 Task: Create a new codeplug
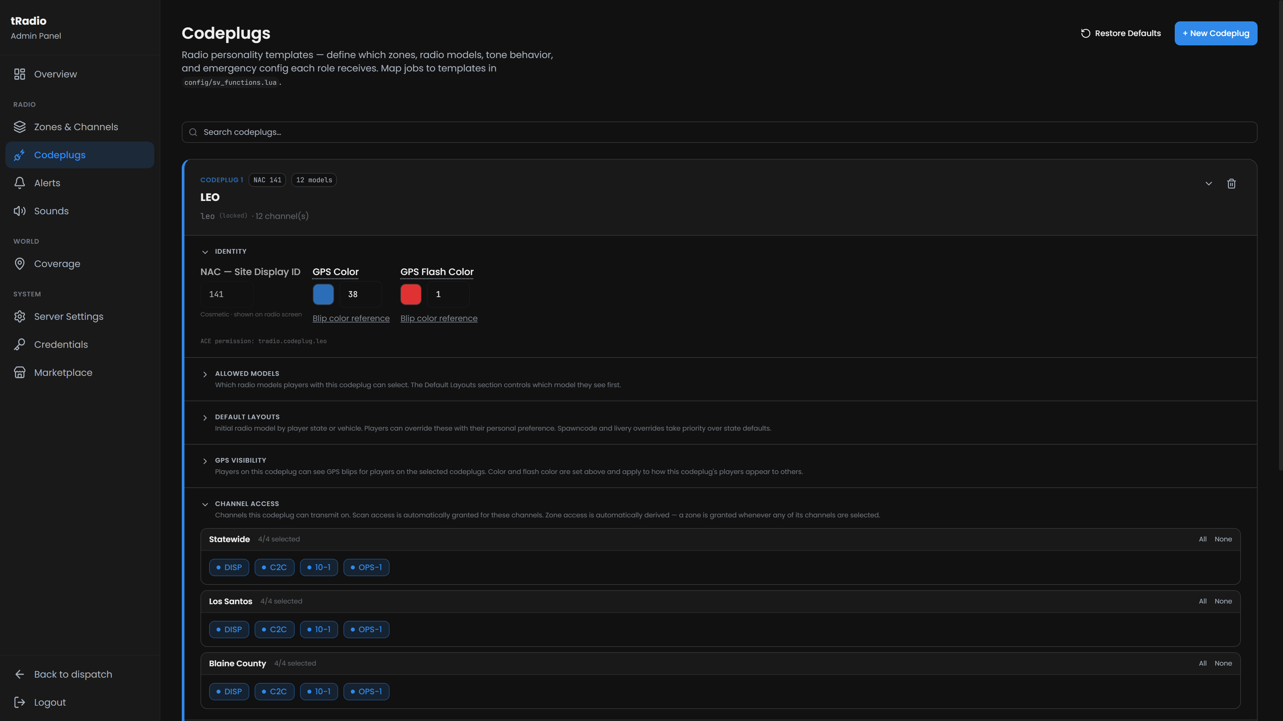pyautogui.click(x=1216, y=33)
